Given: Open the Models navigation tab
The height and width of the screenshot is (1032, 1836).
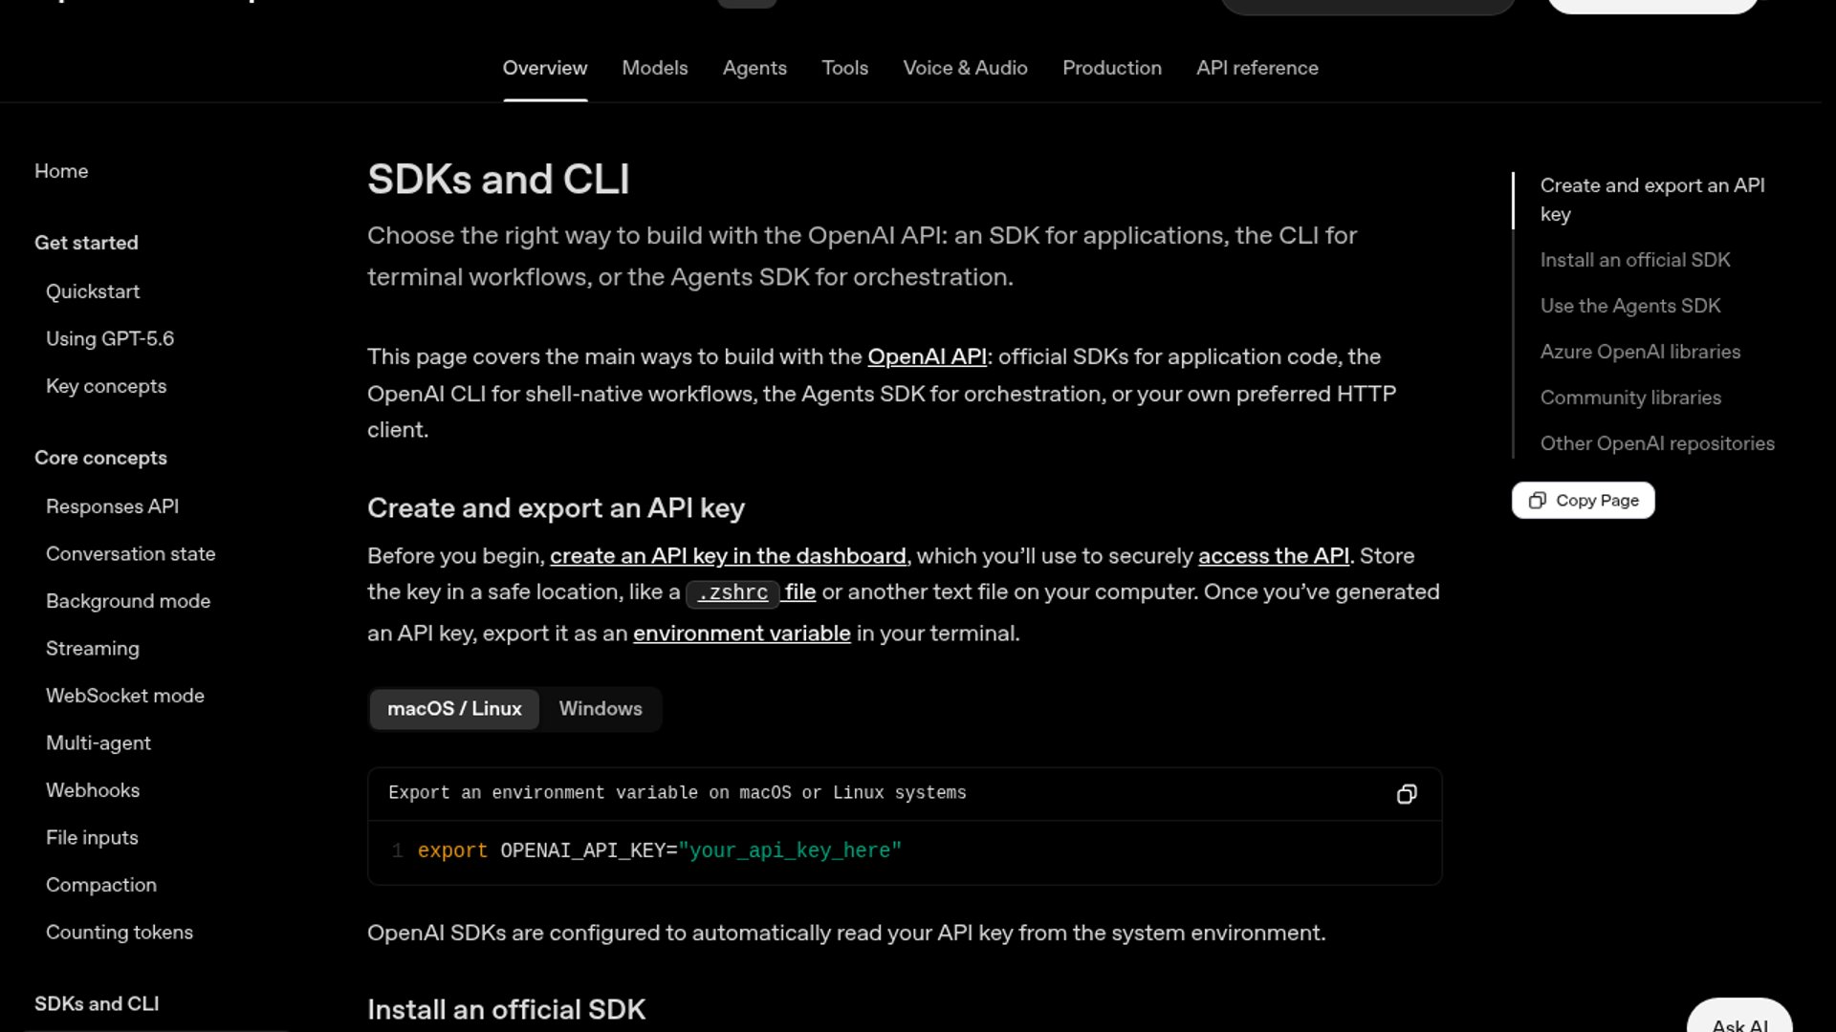Looking at the screenshot, I should [655, 68].
